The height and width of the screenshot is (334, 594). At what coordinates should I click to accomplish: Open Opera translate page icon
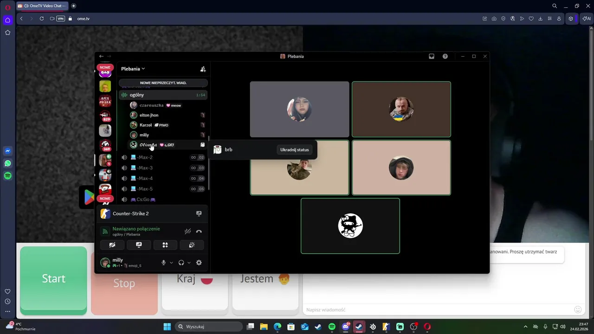tap(512, 19)
